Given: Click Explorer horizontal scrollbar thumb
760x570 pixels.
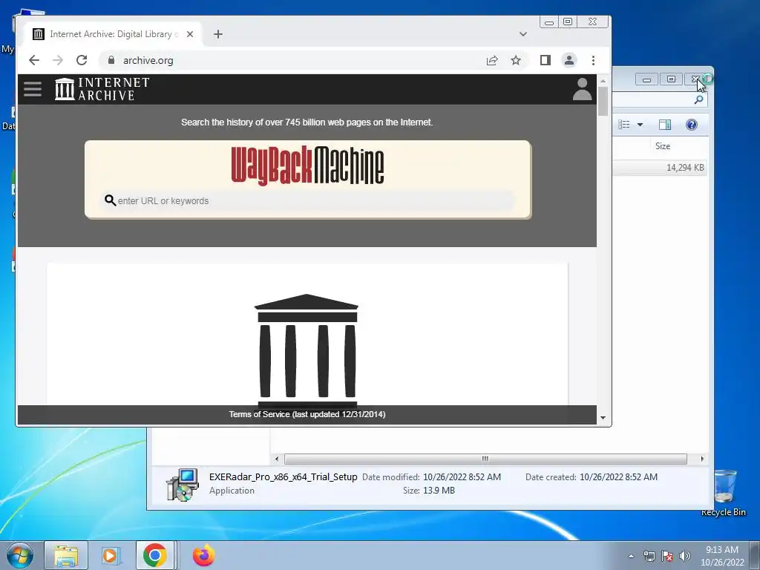Looking at the screenshot, I should click(x=485, y=459).
